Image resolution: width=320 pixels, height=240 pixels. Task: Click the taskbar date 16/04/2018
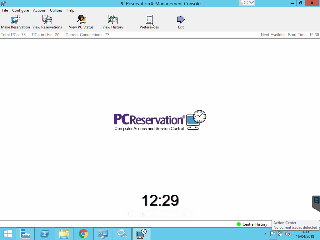tap(305, 237)
